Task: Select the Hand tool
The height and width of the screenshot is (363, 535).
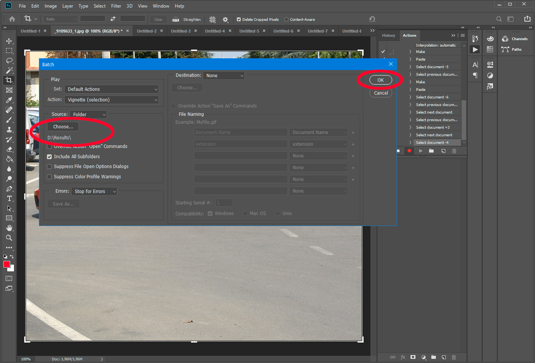Action: tap(9, 227)
